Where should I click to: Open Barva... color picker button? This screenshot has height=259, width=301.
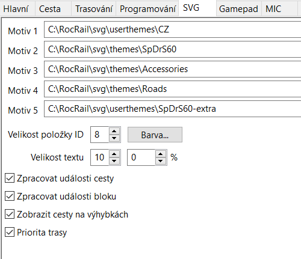tap(155, 135)
